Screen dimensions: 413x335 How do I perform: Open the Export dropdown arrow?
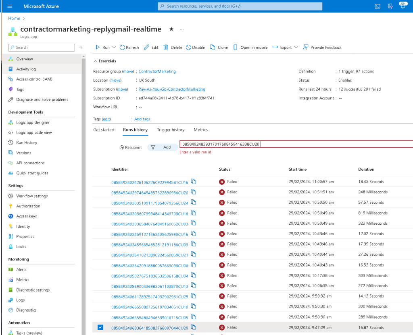296,48
